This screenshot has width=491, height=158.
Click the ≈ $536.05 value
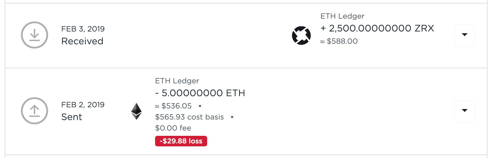point(173,106)
